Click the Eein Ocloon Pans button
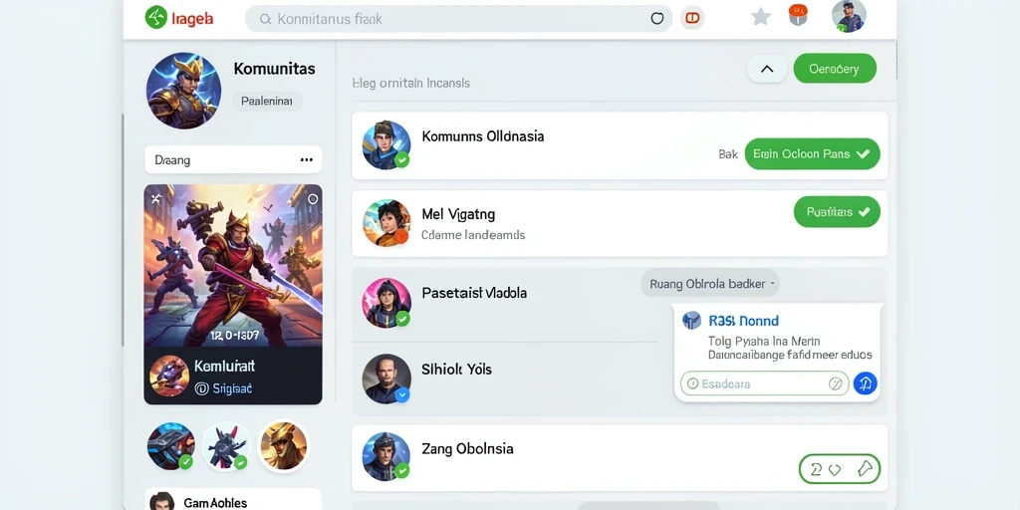1020x510 pixels. (812, 154)
